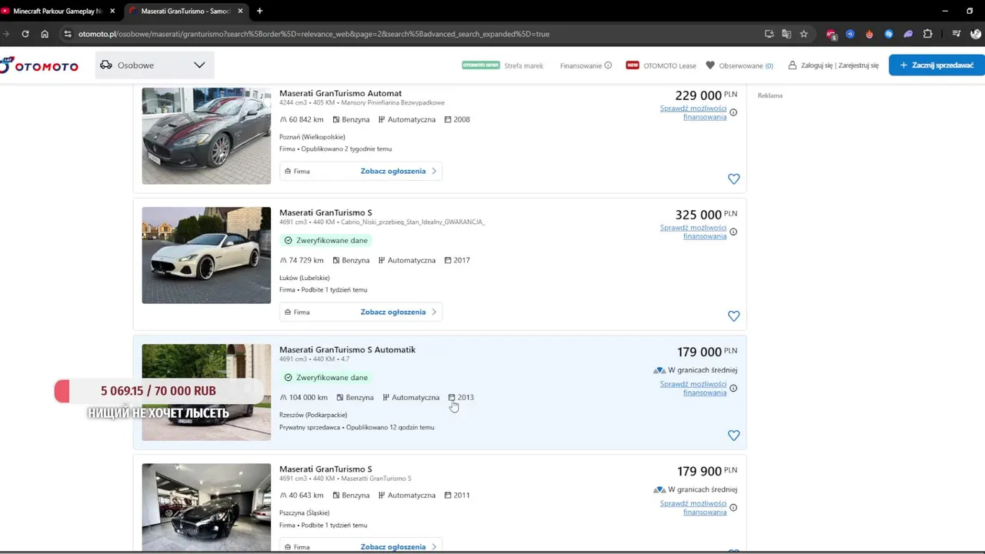Image resolution: width=985 pixels, height=554 pixels.
Task: Click the Rzeszów (Podkarpackie) location text
Action: click(313, 415)
